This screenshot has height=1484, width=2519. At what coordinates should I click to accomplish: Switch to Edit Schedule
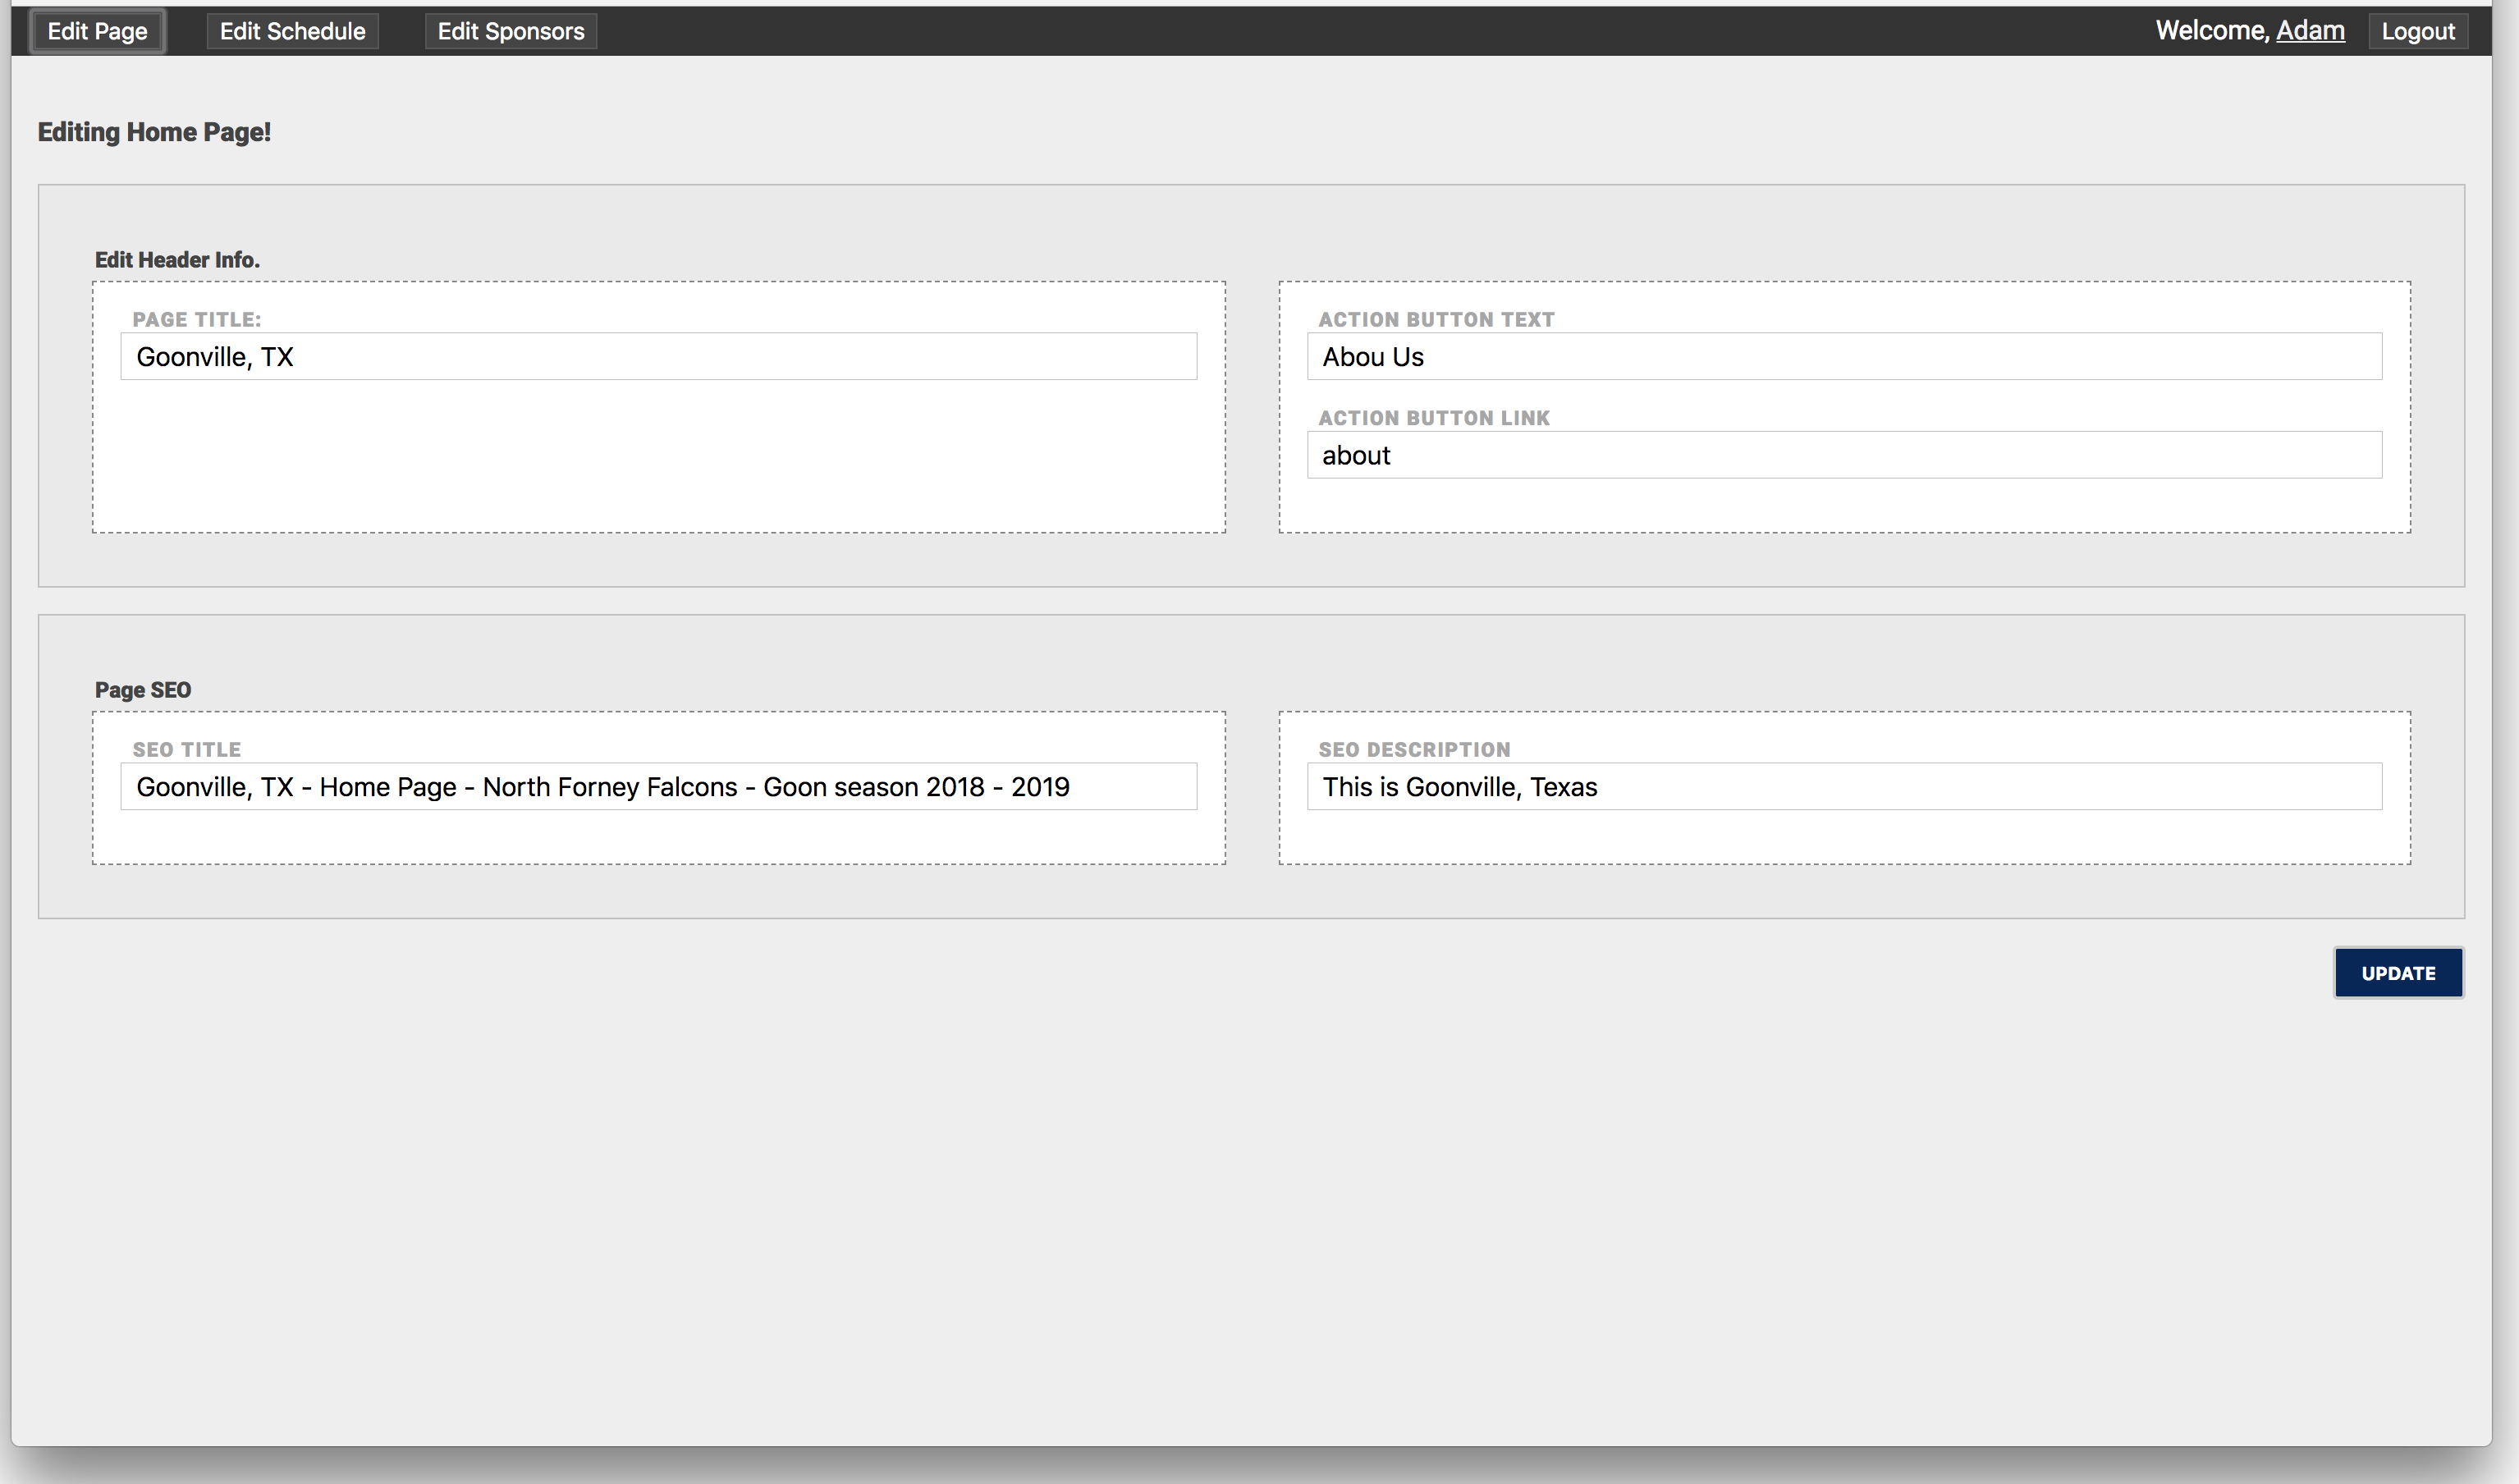292,31
